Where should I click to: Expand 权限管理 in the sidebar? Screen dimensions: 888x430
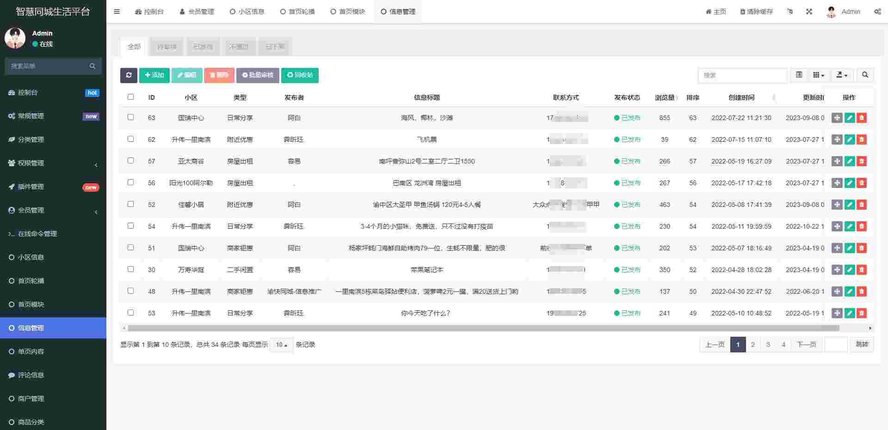pos(53,163)
